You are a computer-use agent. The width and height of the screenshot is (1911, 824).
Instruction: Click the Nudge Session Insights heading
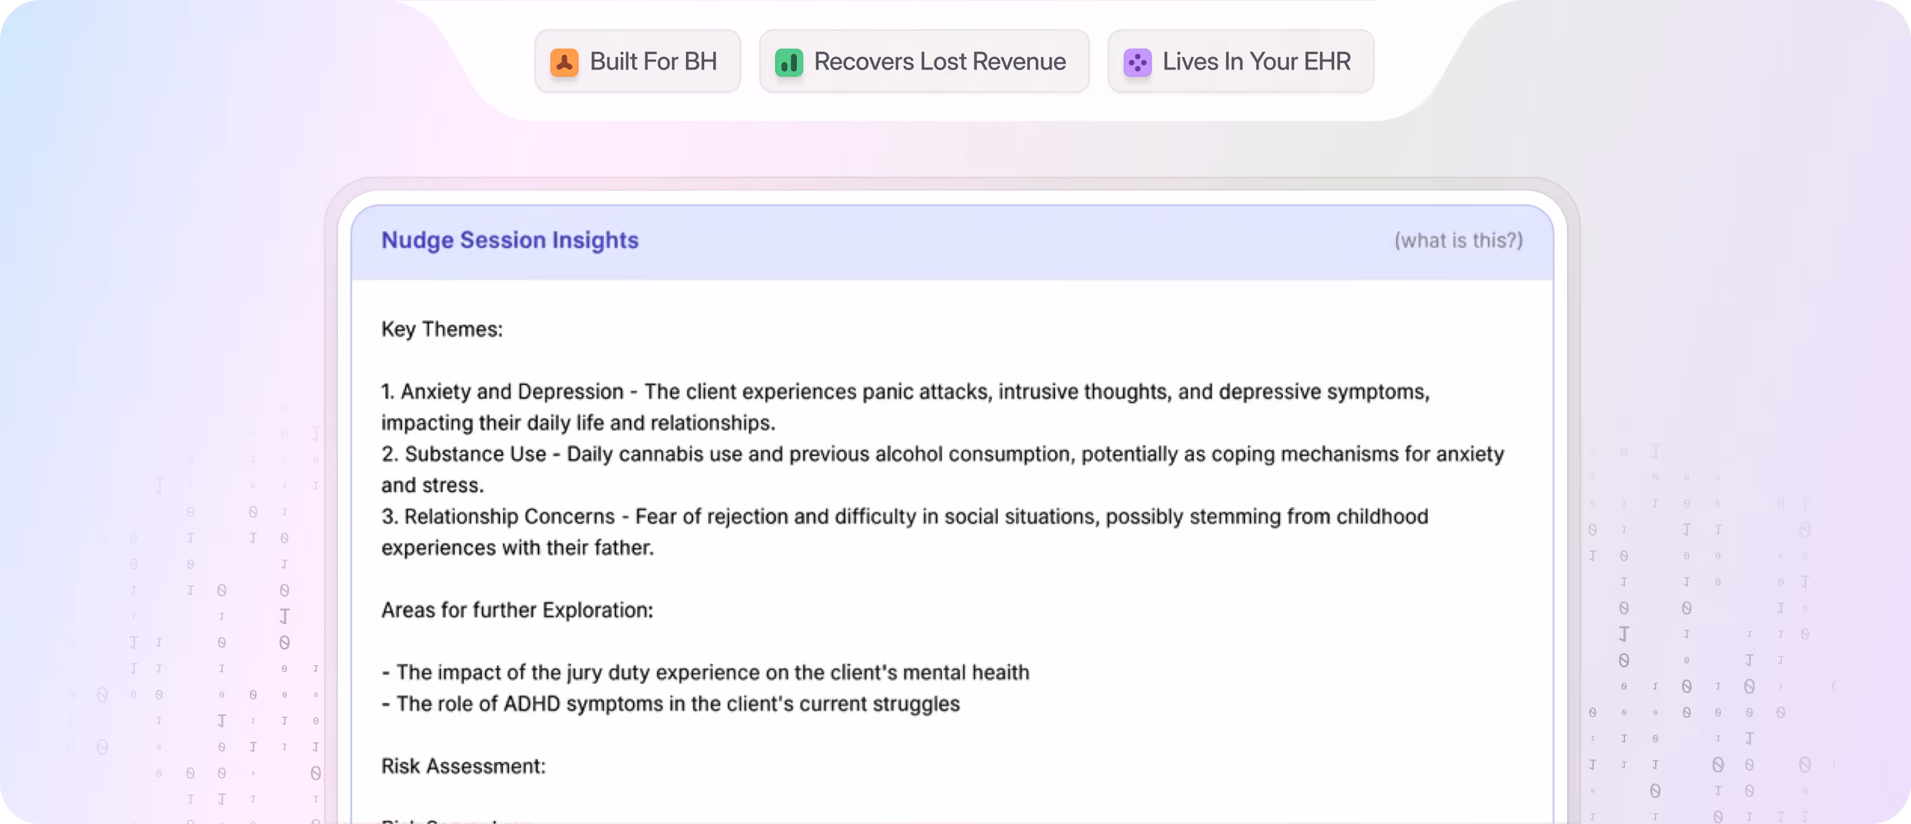tap(510, 240)
